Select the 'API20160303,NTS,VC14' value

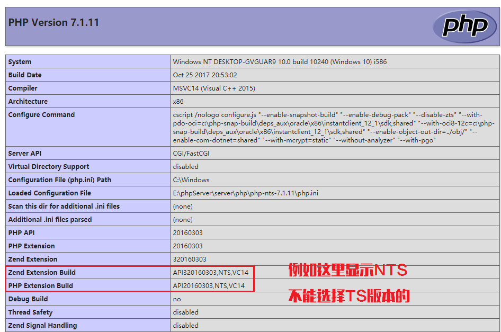click(x=209, y=285)
